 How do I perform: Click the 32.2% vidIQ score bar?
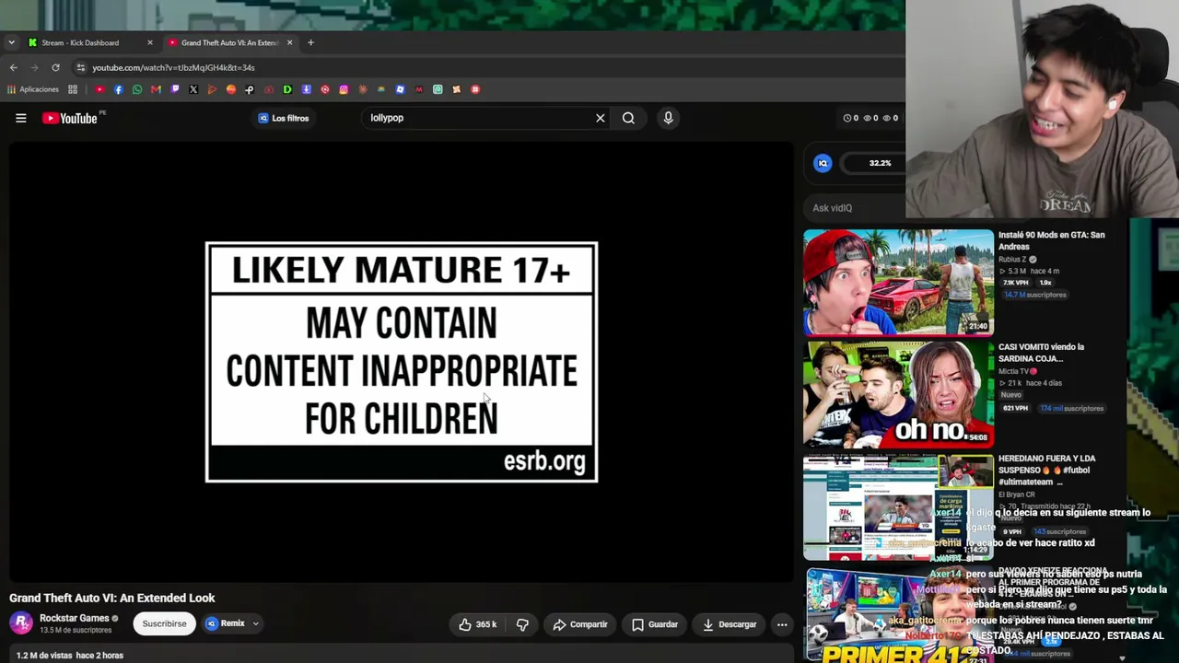pyautogui.click(x=875, y=163)
